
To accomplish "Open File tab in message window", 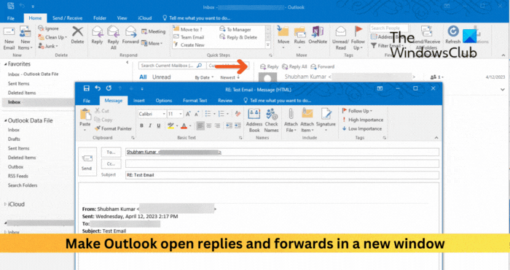I will click(x=87, y=101).
